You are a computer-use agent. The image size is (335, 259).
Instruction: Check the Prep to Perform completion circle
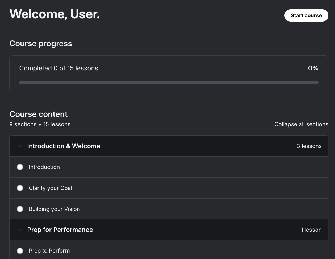(20, 251)
